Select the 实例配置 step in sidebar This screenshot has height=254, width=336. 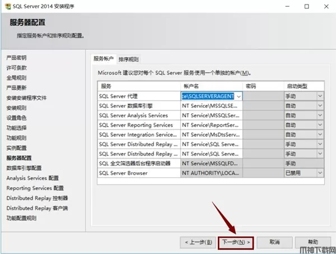tap(16, 148)
